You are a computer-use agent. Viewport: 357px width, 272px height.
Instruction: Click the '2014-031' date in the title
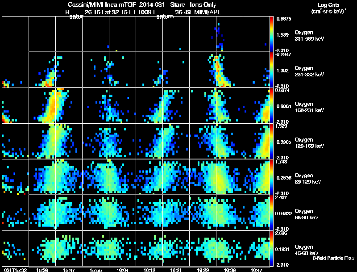pyautogui.click(x=152, y=4)
